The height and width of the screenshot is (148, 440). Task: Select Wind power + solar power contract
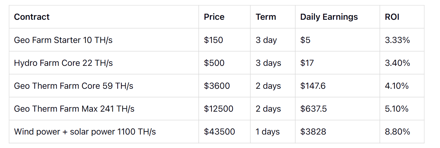tap(85, 132)
